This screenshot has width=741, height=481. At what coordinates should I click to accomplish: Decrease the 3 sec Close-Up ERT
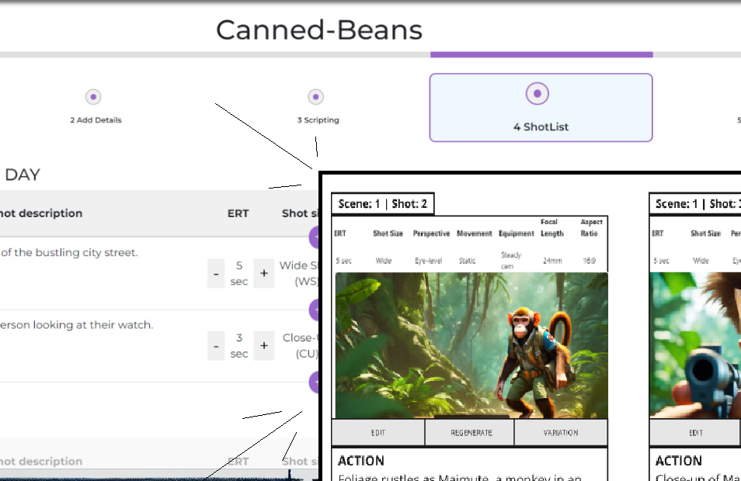216,345
